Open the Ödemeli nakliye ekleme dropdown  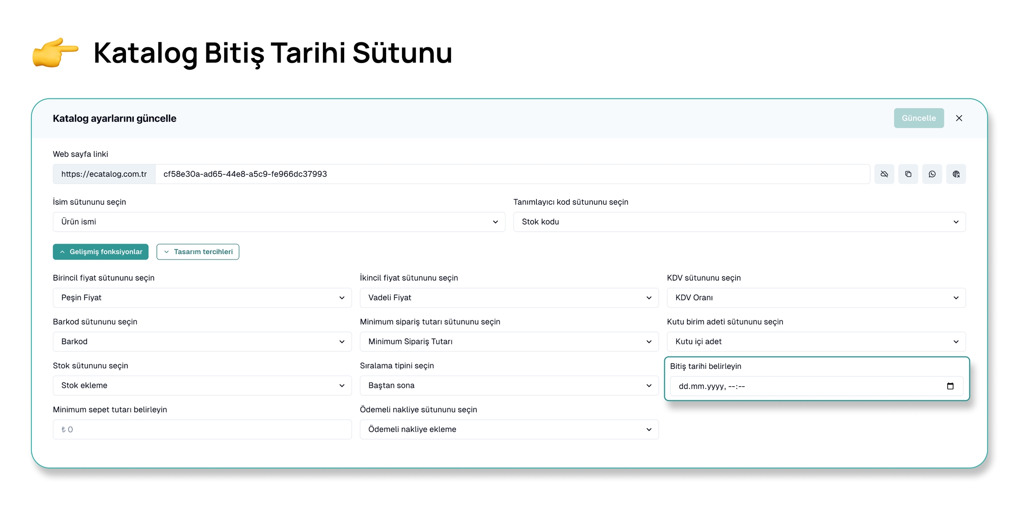(x=509, y=429)
